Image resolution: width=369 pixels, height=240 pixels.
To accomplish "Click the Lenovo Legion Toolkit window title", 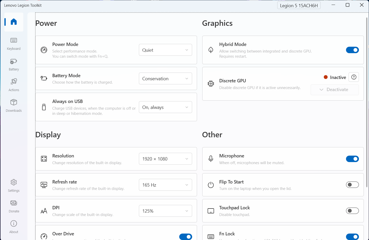I will coord(23,5).
